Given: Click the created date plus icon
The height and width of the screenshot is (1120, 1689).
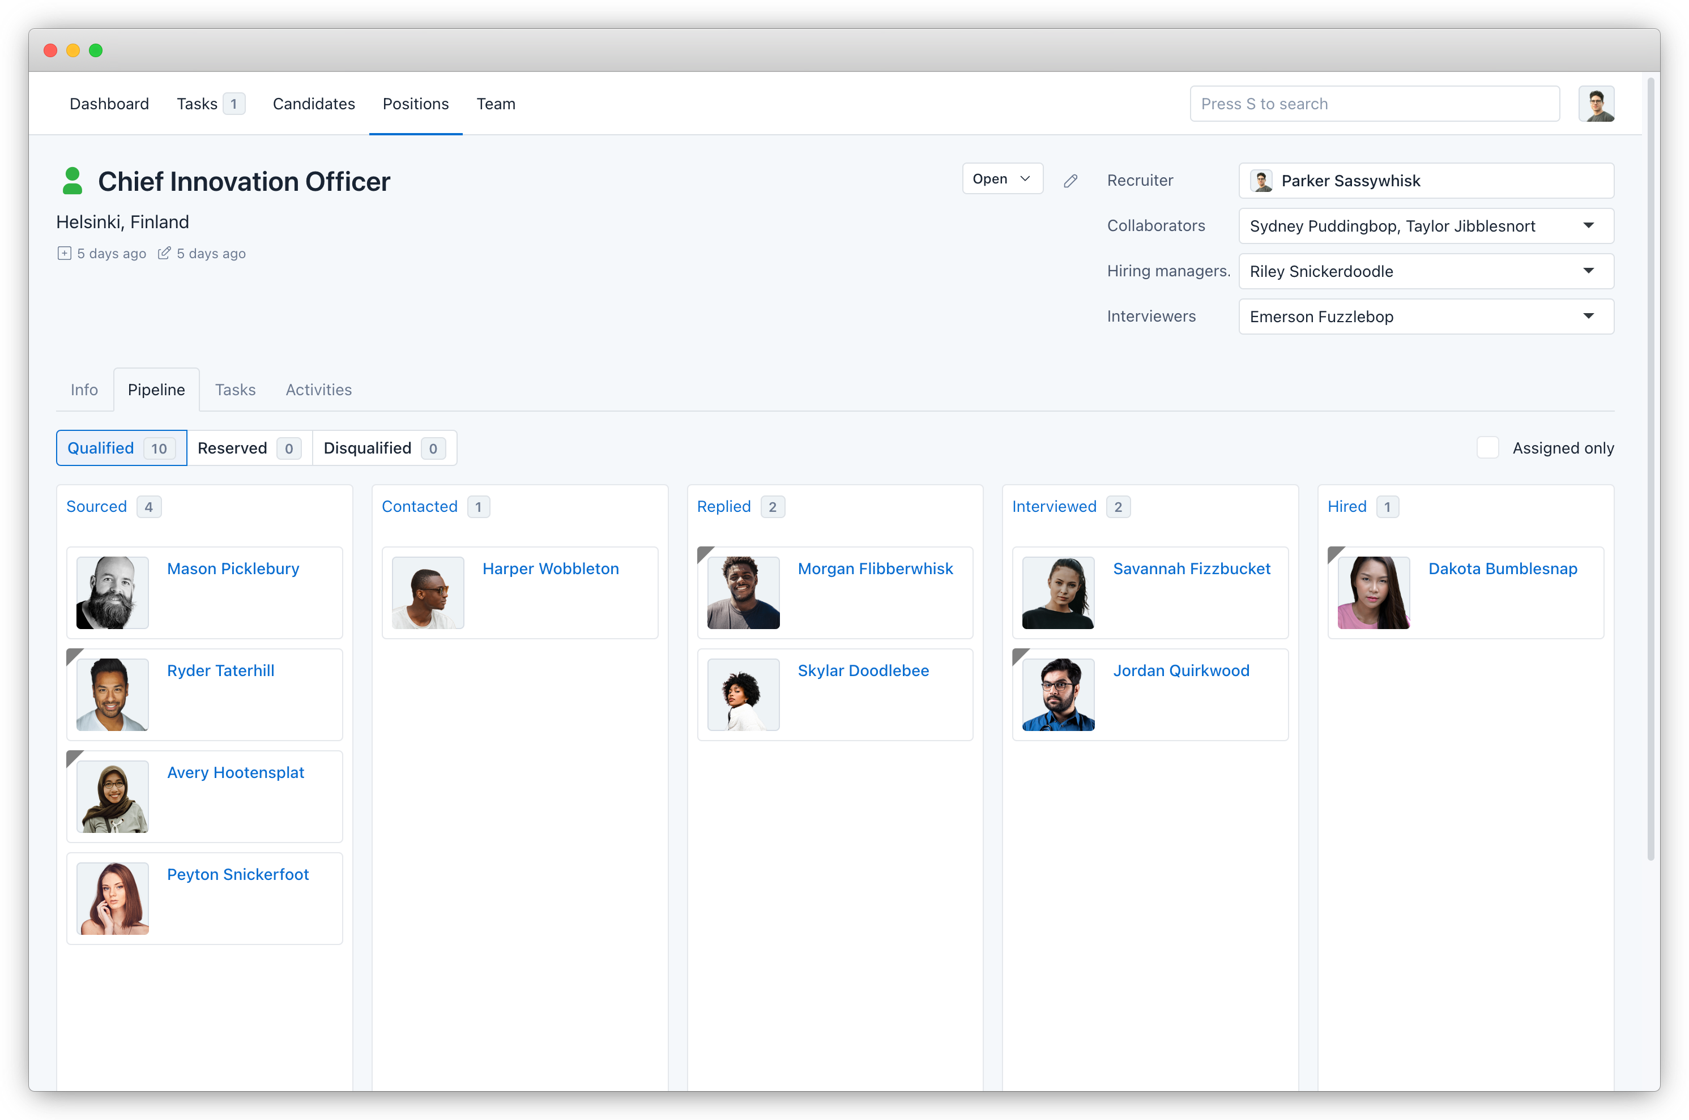Looking at the screenshot, I should 65,254.
